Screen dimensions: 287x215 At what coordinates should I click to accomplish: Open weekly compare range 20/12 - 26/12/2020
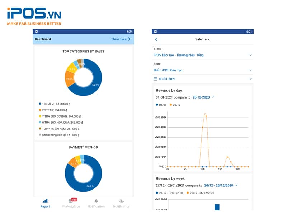221,185
